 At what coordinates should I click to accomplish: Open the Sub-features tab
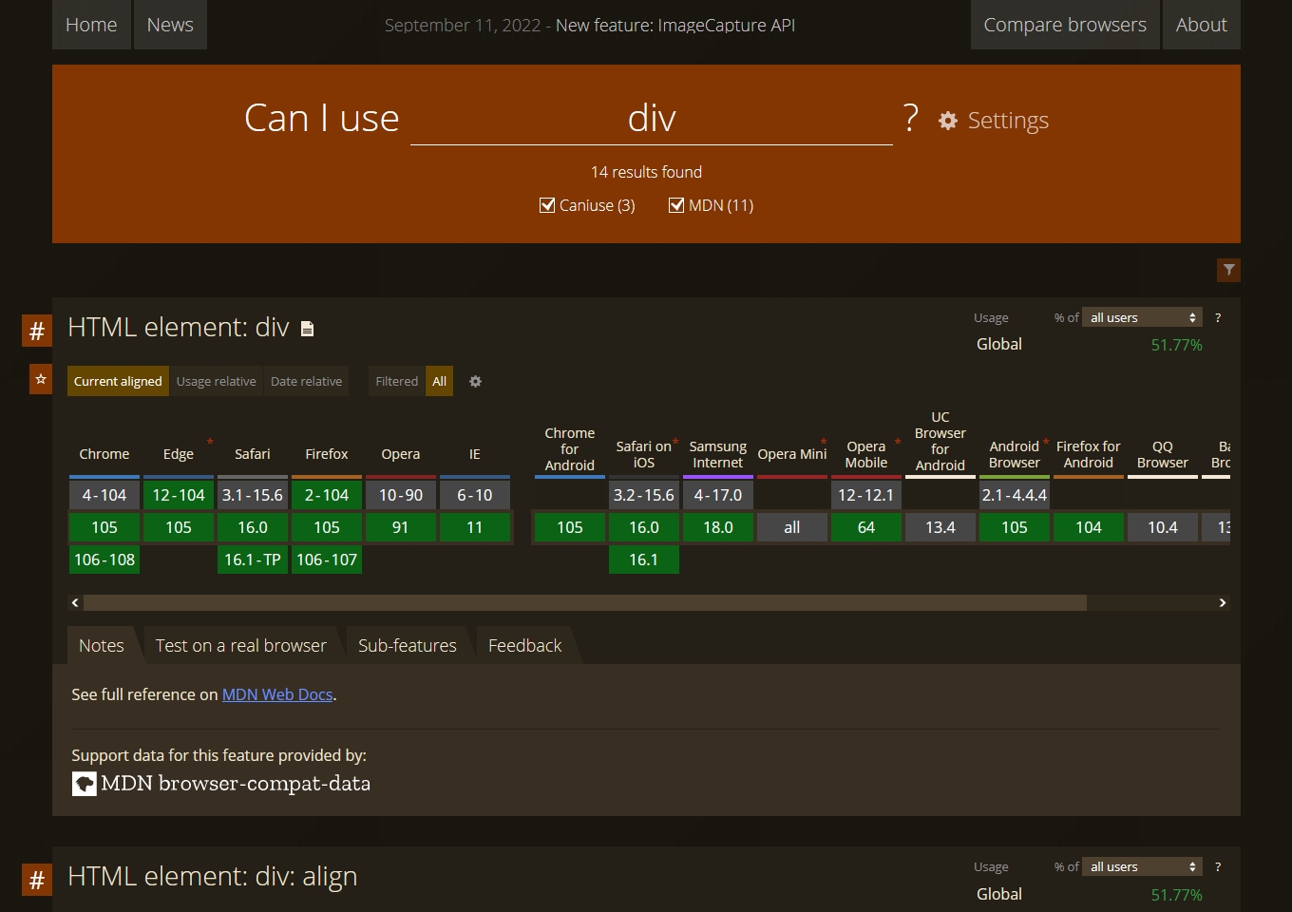(x=408, y=645)
